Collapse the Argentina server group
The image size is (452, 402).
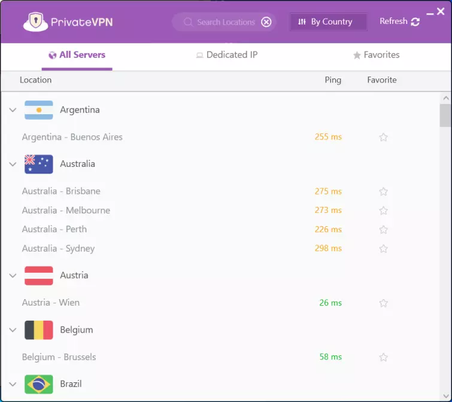13,110
